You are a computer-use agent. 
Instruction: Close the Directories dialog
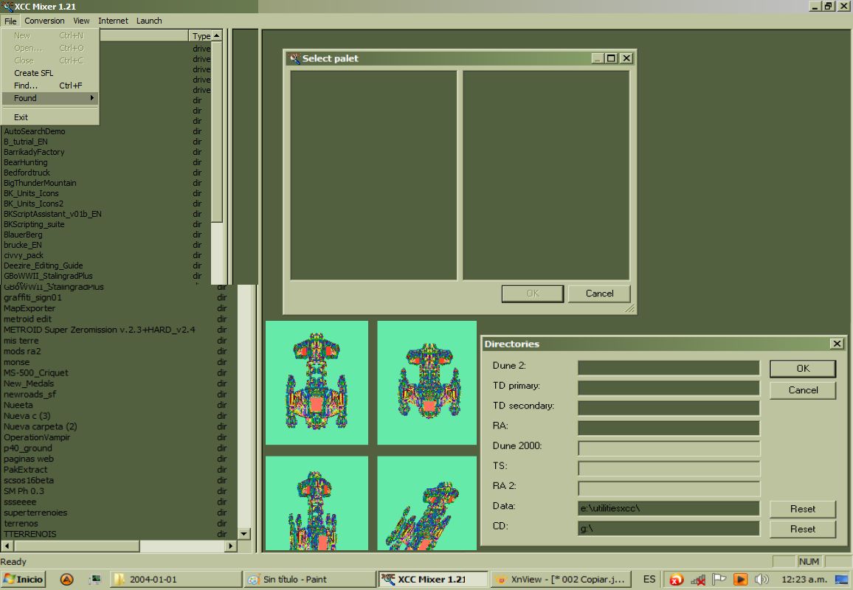coord(837,344)
